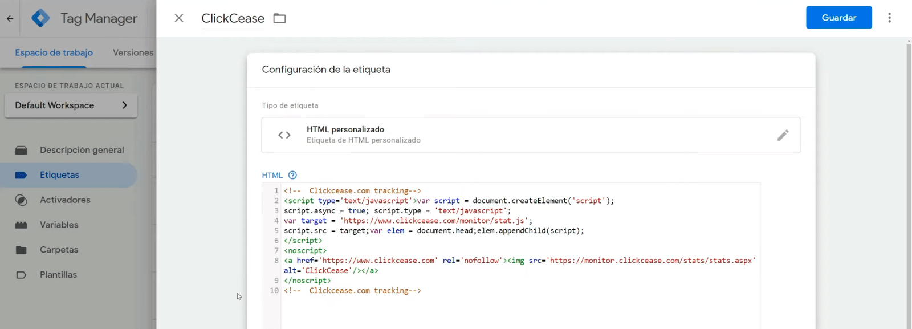Select the HTML personalizado tag type
Screen dimensions: 912x329
pyautogui.click(x=531, y=135)
